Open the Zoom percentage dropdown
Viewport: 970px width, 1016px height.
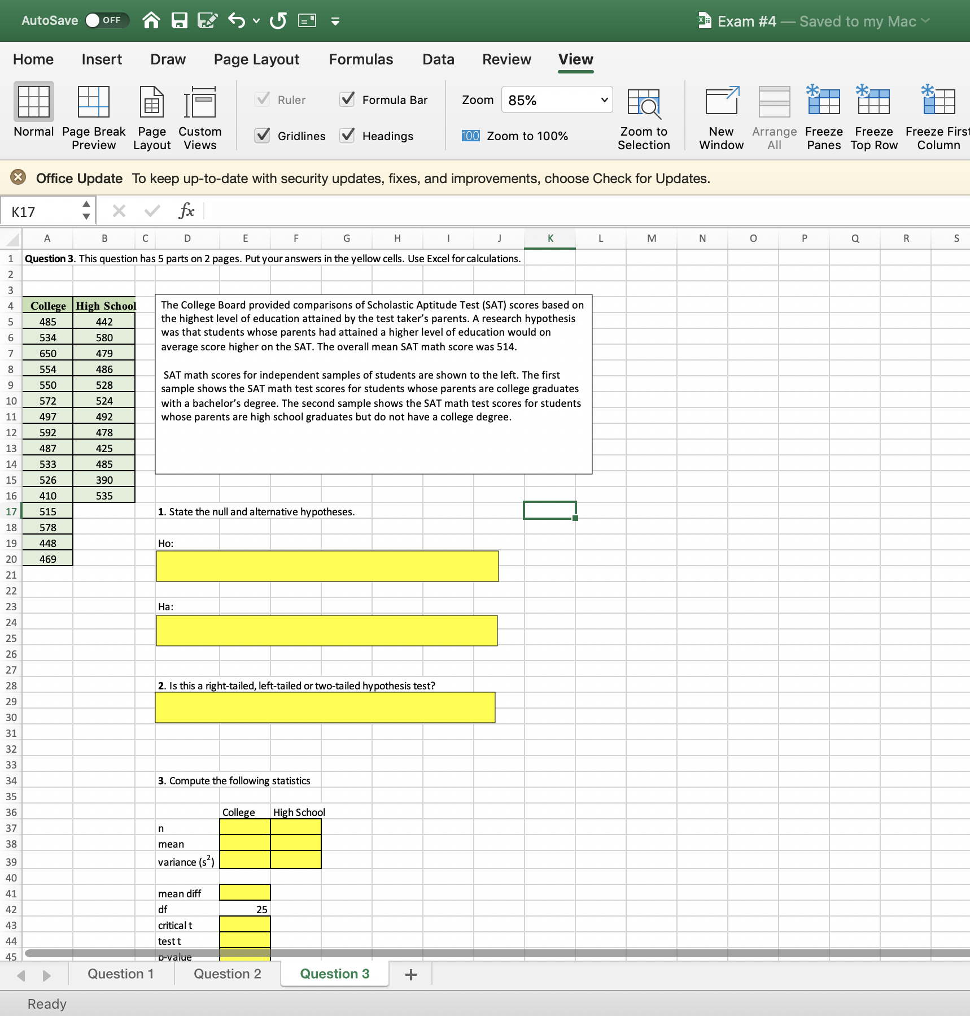(602, 99)
